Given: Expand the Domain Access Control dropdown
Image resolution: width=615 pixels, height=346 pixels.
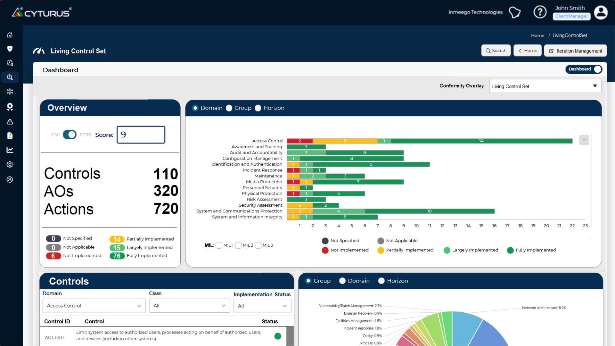Looking at the screenshot, I should tap(94, 306).
